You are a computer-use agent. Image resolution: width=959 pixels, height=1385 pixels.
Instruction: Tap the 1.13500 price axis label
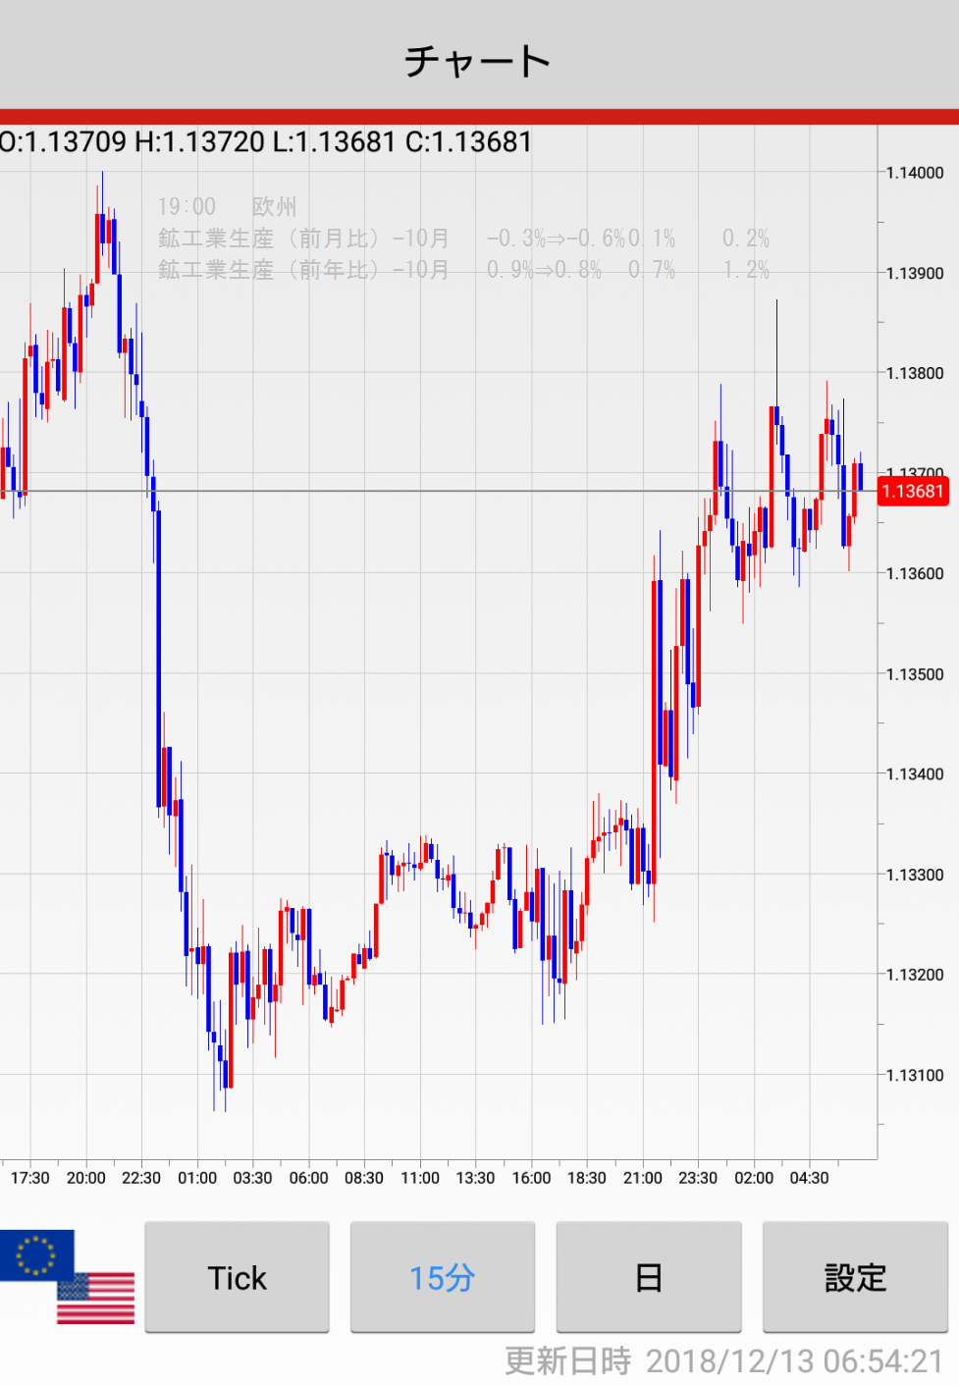click(x=914, y=674)
